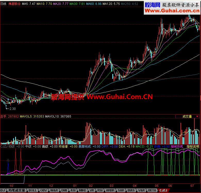This screenshot has width=201, height=193.
Task: Click the 2.30 lowest price marker
Action: point(13,109)
